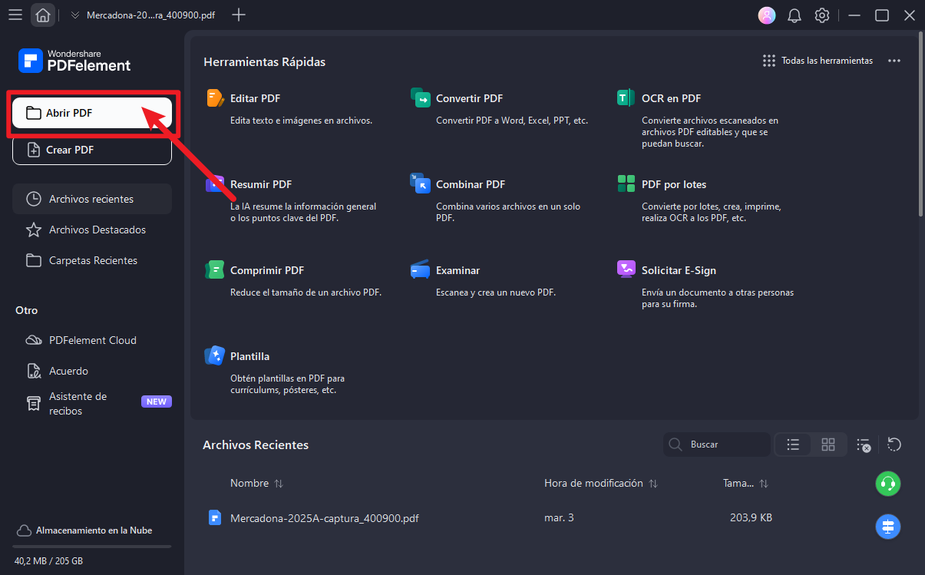Image resolution: width=925 pixels, height=575 pixels.
Task: Expand the tab list chevron
Action: tap(74, 15)
